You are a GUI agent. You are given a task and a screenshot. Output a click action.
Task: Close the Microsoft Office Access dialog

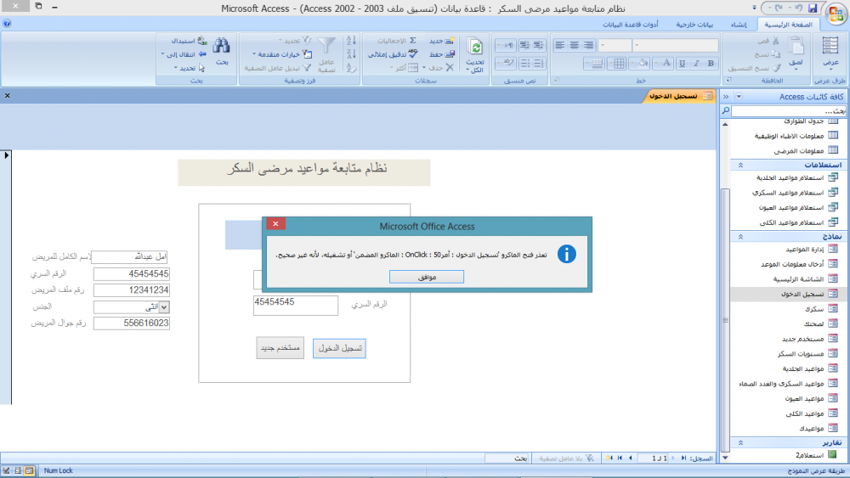point(275,223)
